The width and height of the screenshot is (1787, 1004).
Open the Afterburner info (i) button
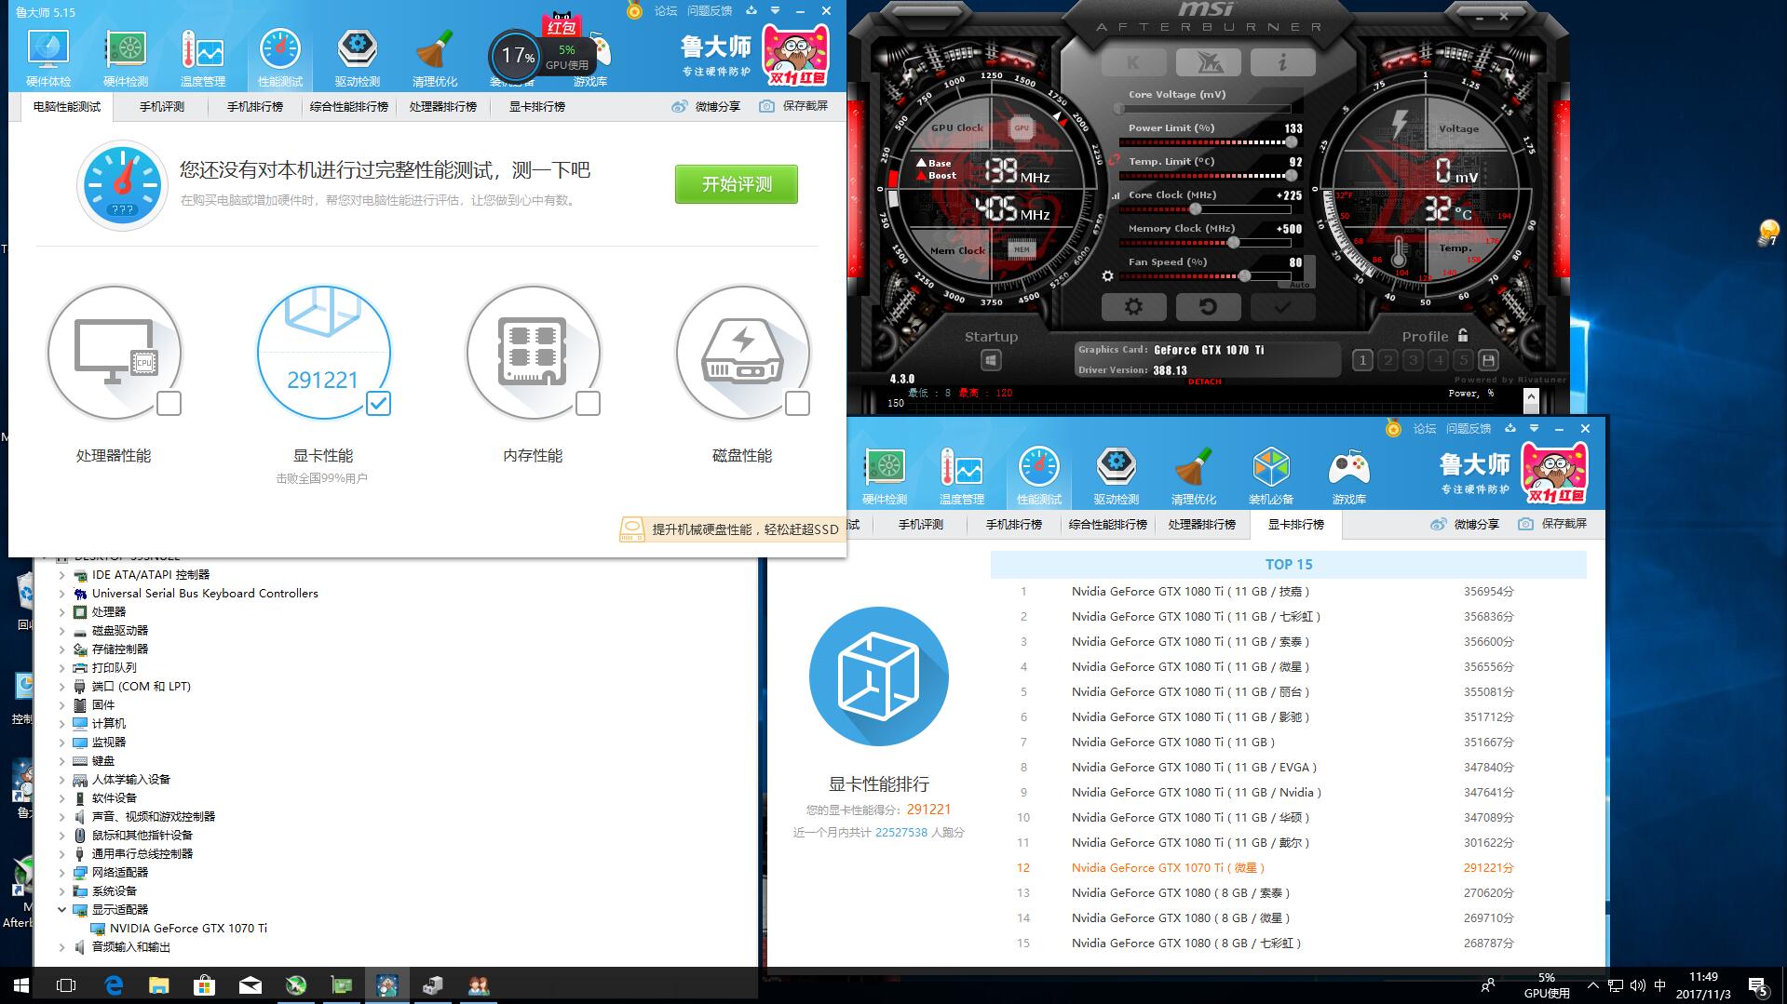click(1282, 62)
